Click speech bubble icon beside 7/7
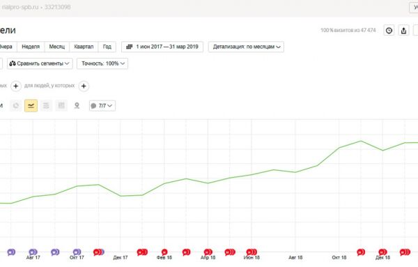This screenshot has width=418, height=267. 93,106
